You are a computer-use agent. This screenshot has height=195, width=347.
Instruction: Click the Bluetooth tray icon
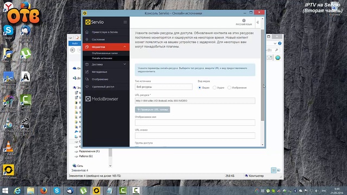click(295, 191)
